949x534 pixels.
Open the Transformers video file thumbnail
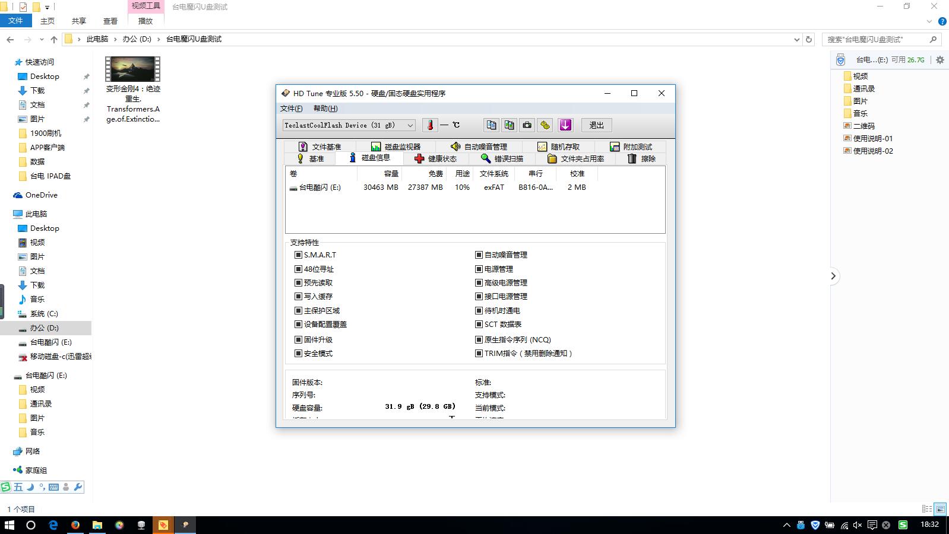(x=133, y=69)
